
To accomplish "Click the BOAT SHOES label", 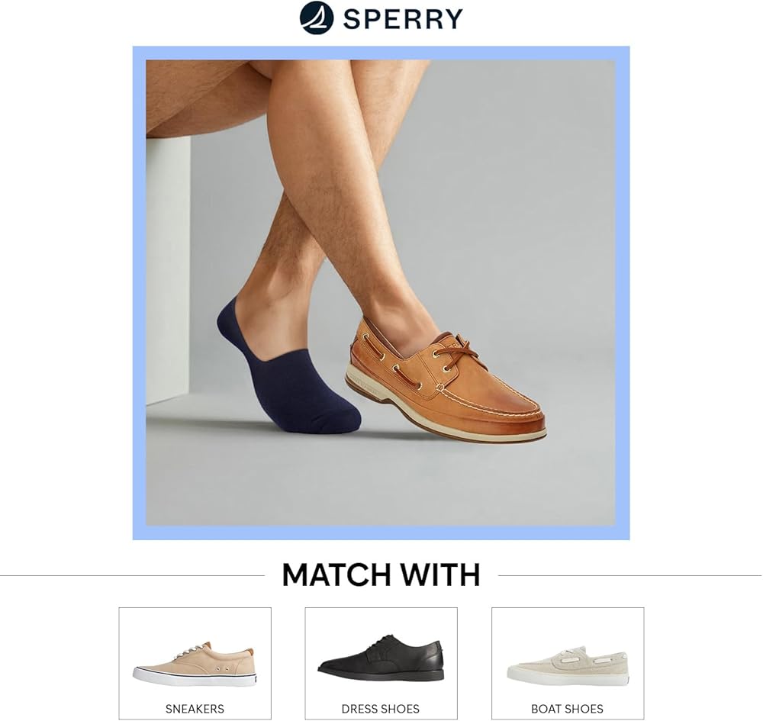I will point(568,709).
